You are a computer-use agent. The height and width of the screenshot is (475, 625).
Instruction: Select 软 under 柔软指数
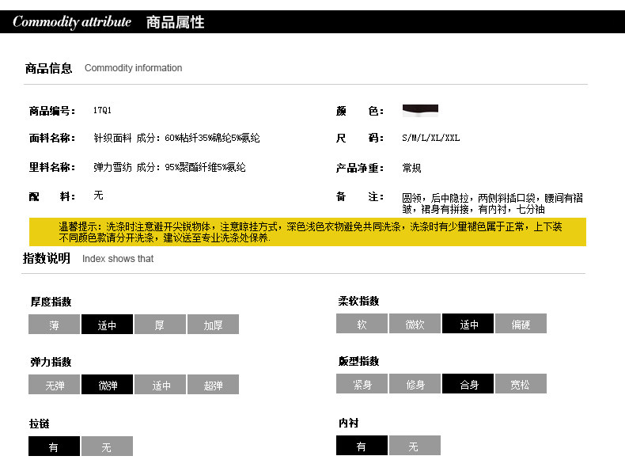[362, 324]
